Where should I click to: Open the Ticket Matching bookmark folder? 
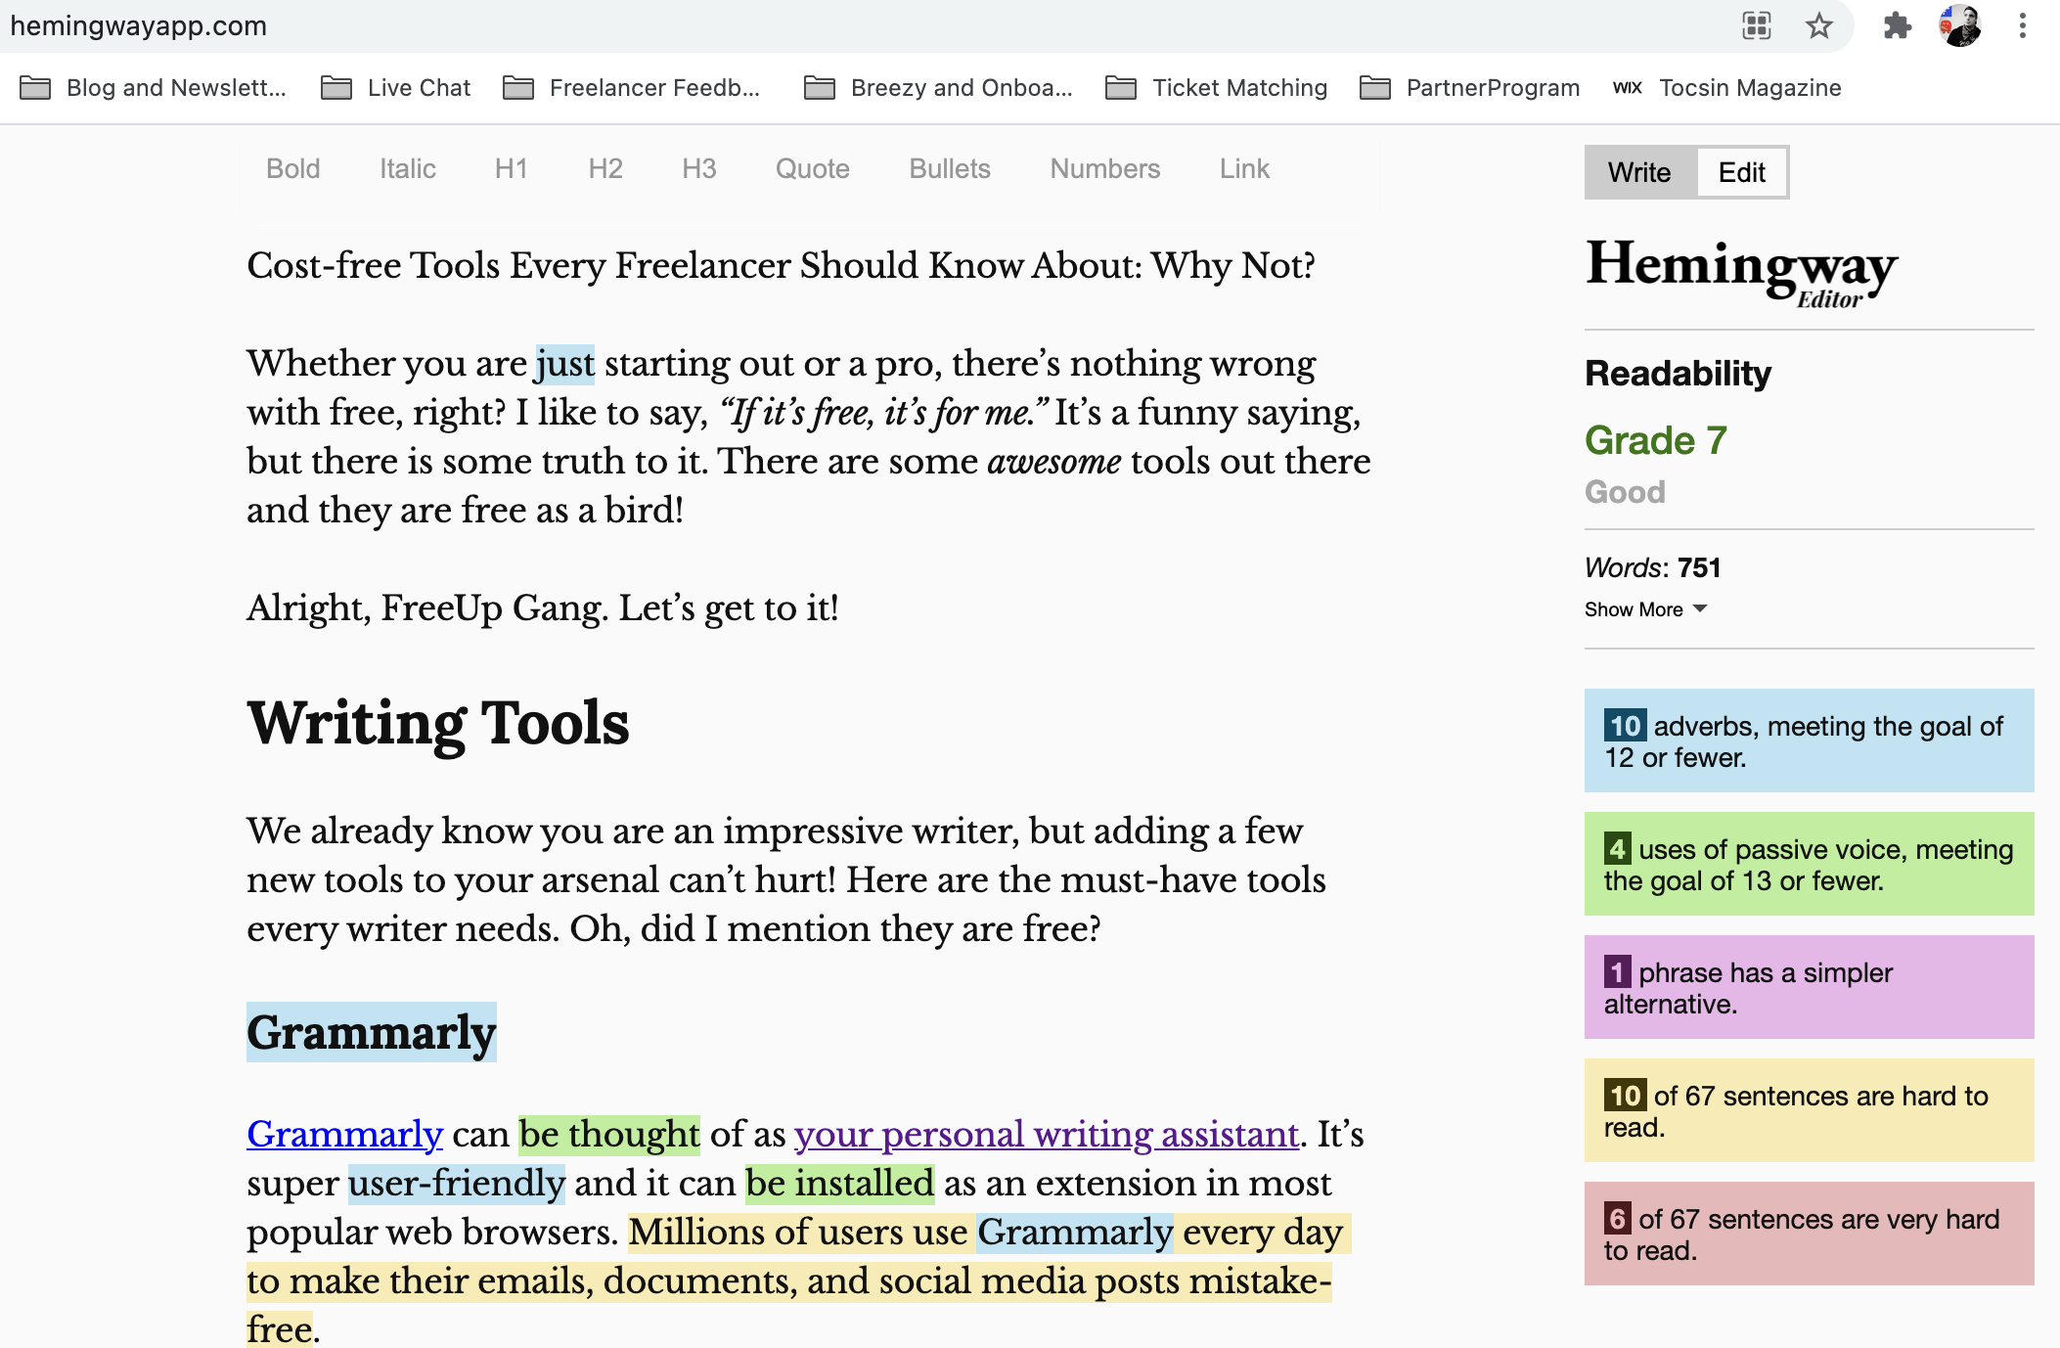point(1217,88)
